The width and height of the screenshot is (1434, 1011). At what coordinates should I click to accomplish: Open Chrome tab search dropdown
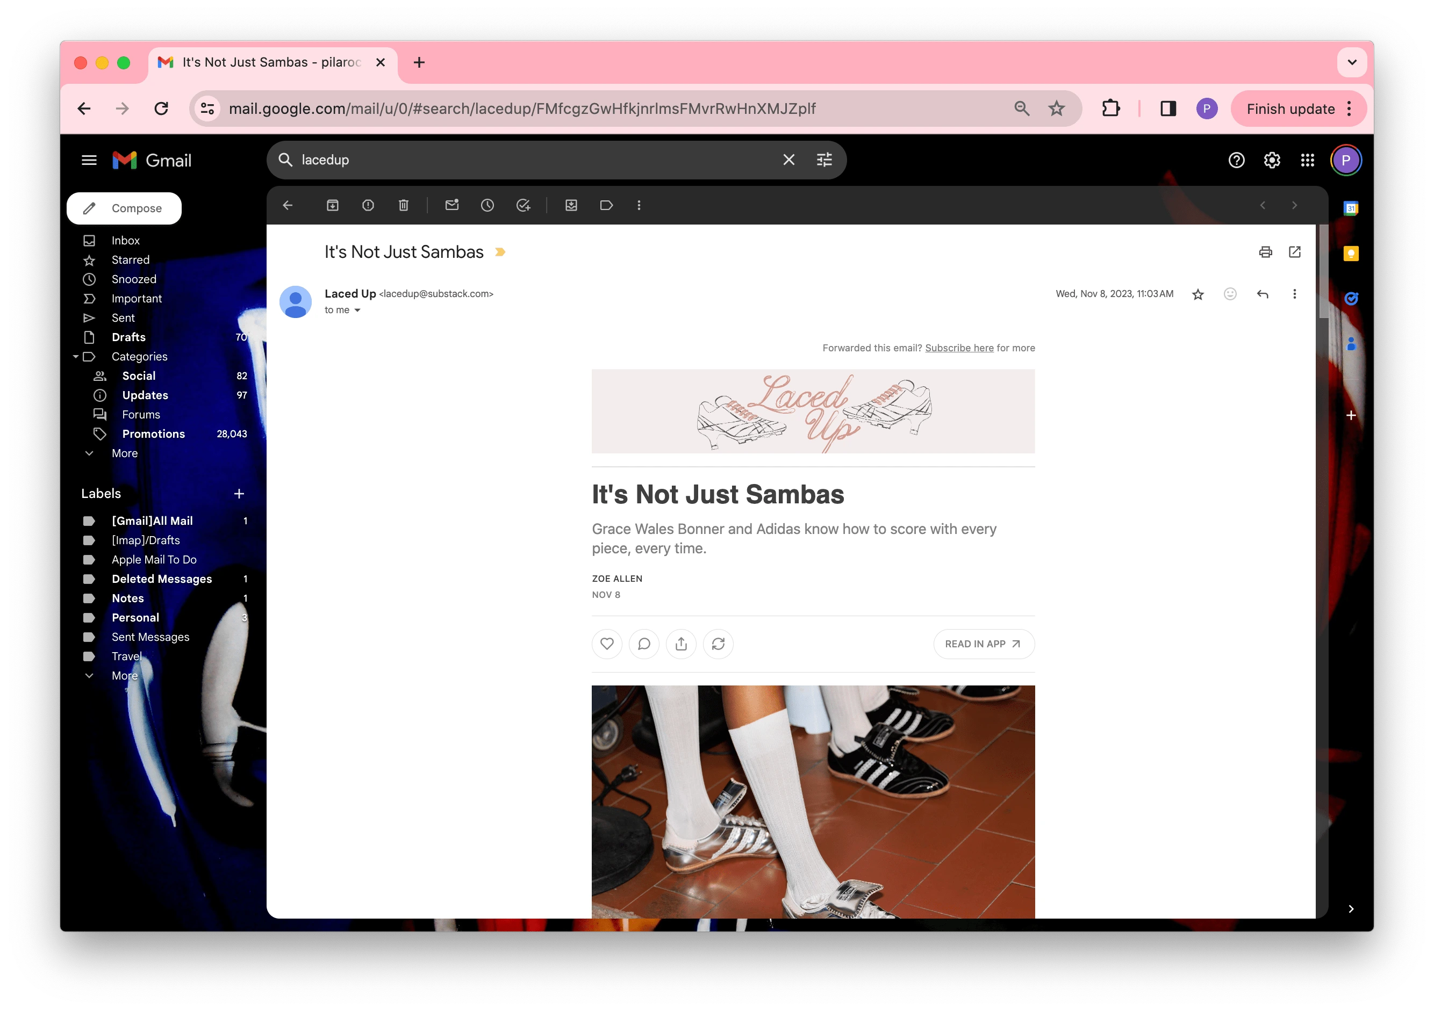(1352, 62)
